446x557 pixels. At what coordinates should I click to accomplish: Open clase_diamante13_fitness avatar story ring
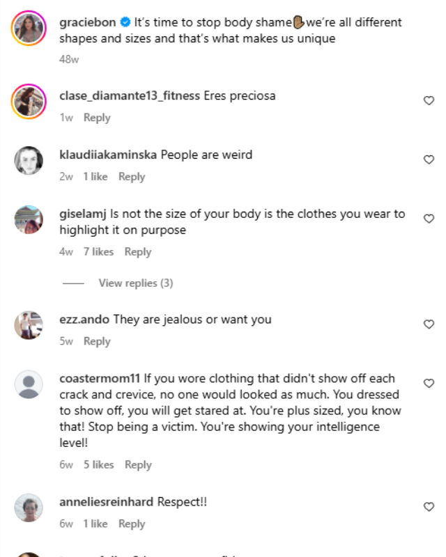point(29,102)
